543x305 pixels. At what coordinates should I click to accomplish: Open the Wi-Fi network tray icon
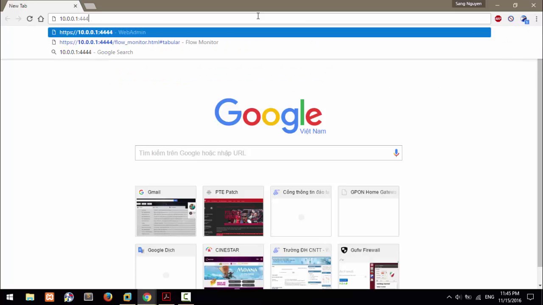[x=479, y=297]
